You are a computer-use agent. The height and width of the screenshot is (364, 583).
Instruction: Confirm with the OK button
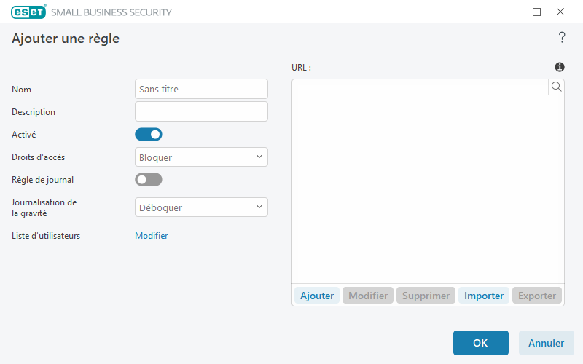point(480,343)
